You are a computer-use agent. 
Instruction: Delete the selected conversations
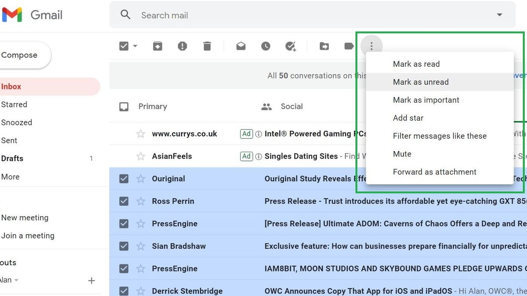pyautogui.click(x=207, y=46)
